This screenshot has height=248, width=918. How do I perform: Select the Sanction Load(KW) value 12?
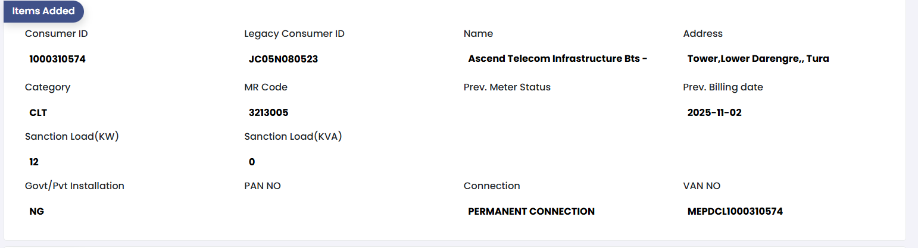point(34,162)
